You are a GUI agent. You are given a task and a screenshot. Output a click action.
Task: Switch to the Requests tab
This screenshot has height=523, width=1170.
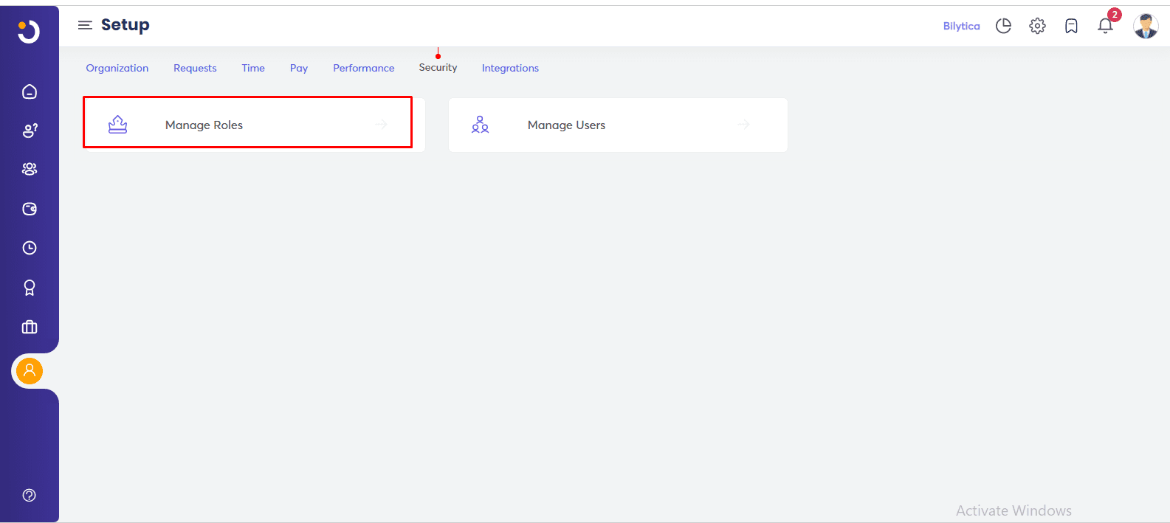click(x=195, y=68)
